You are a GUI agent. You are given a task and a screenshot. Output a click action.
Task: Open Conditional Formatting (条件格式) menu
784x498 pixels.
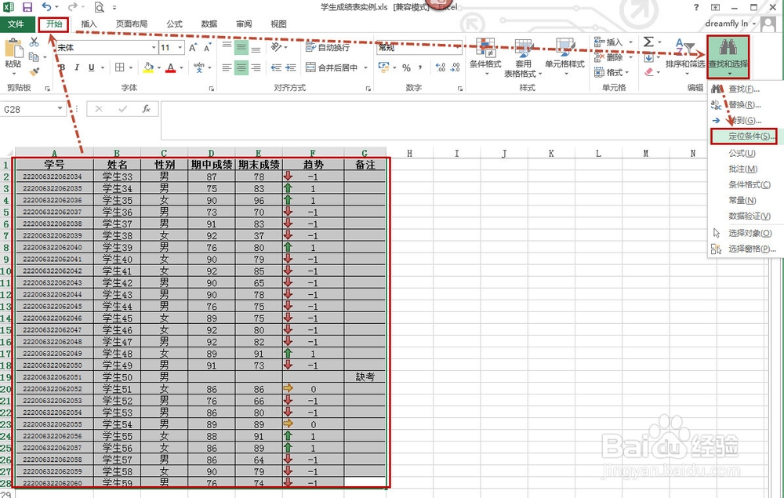tap(485, 57)
